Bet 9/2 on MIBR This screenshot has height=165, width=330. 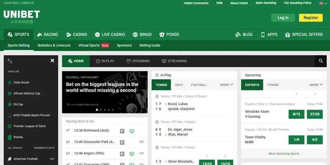315,140
